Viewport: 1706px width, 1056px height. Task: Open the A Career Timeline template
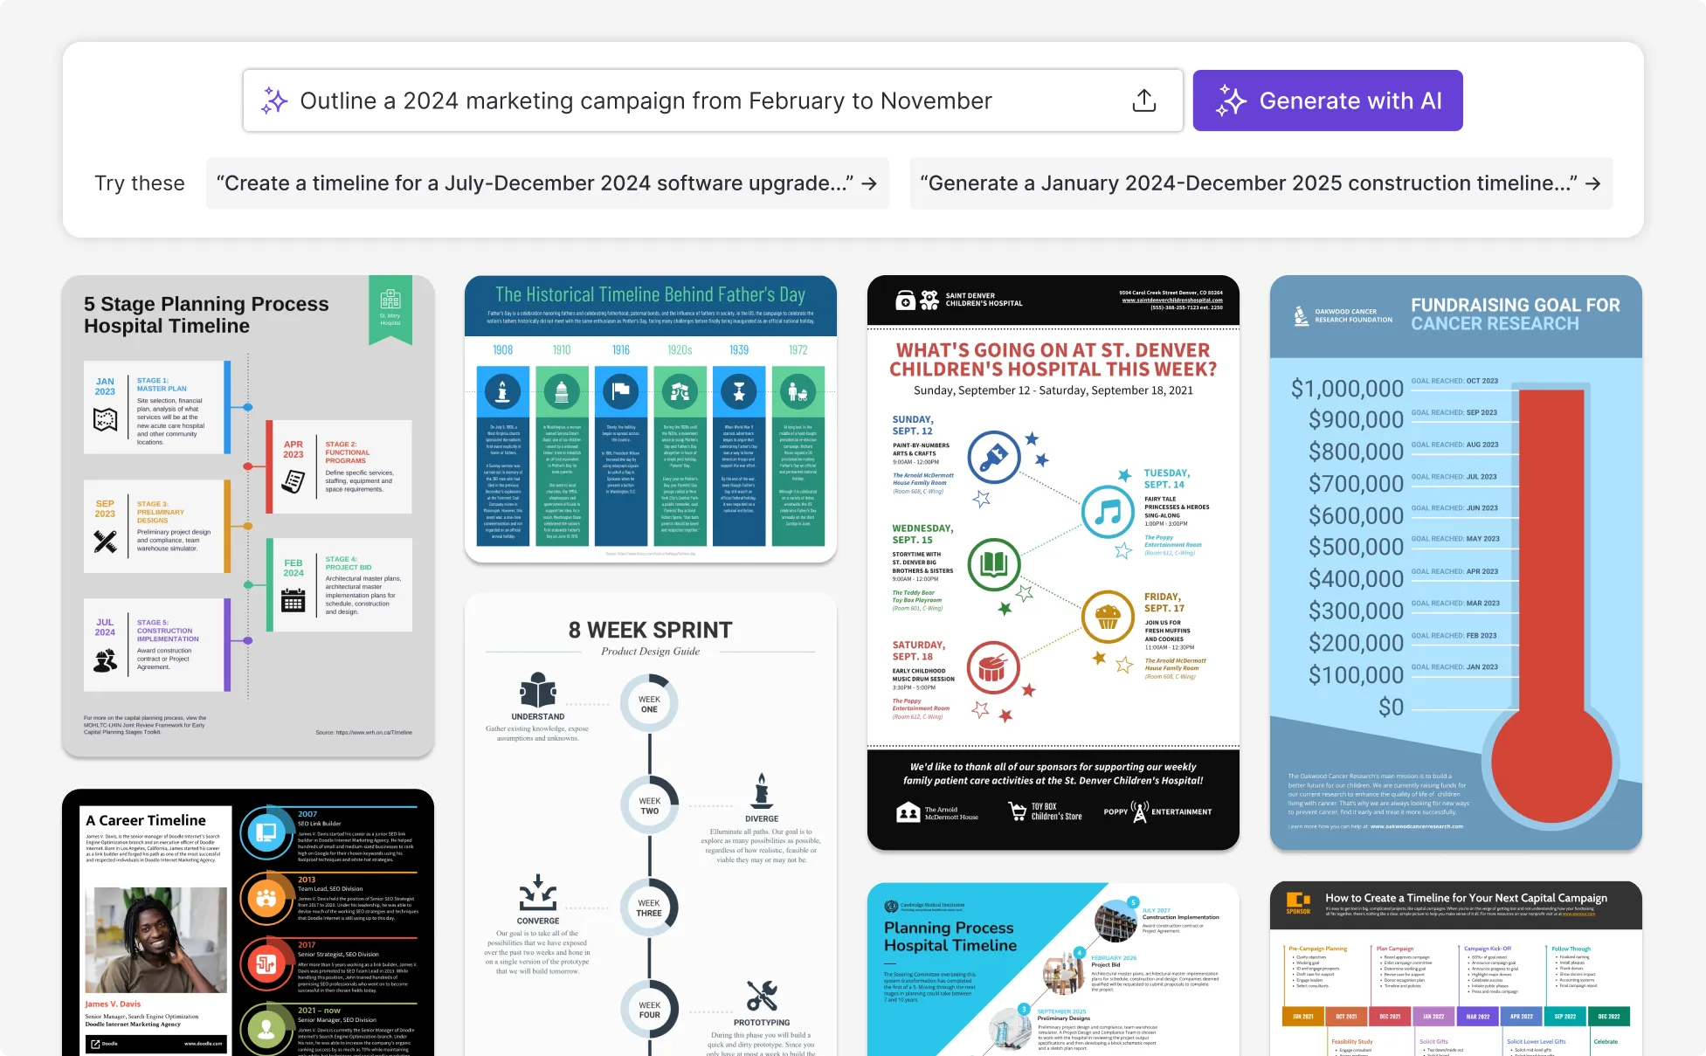[248, 922]
